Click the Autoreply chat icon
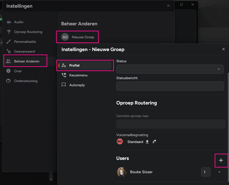Viewport: 229px width, 185px height. pos(64,85)
